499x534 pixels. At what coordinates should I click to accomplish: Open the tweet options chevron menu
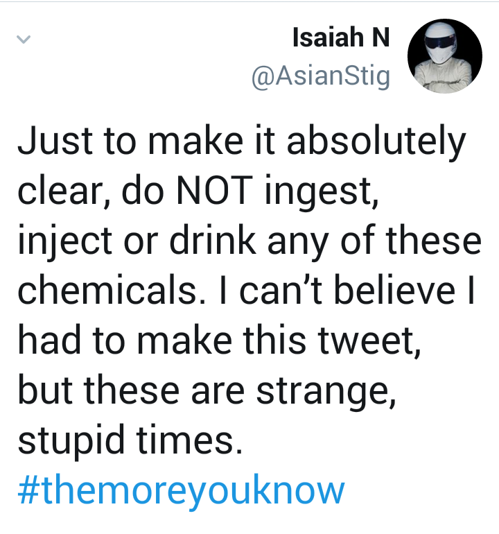point(24,40)
